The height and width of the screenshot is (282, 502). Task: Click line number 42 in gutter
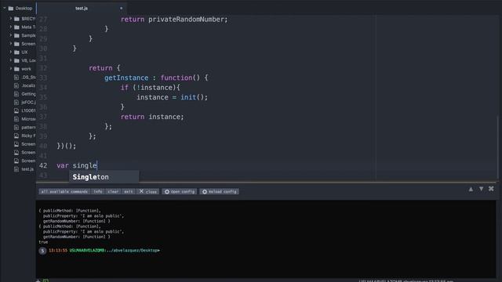point(43,165)
